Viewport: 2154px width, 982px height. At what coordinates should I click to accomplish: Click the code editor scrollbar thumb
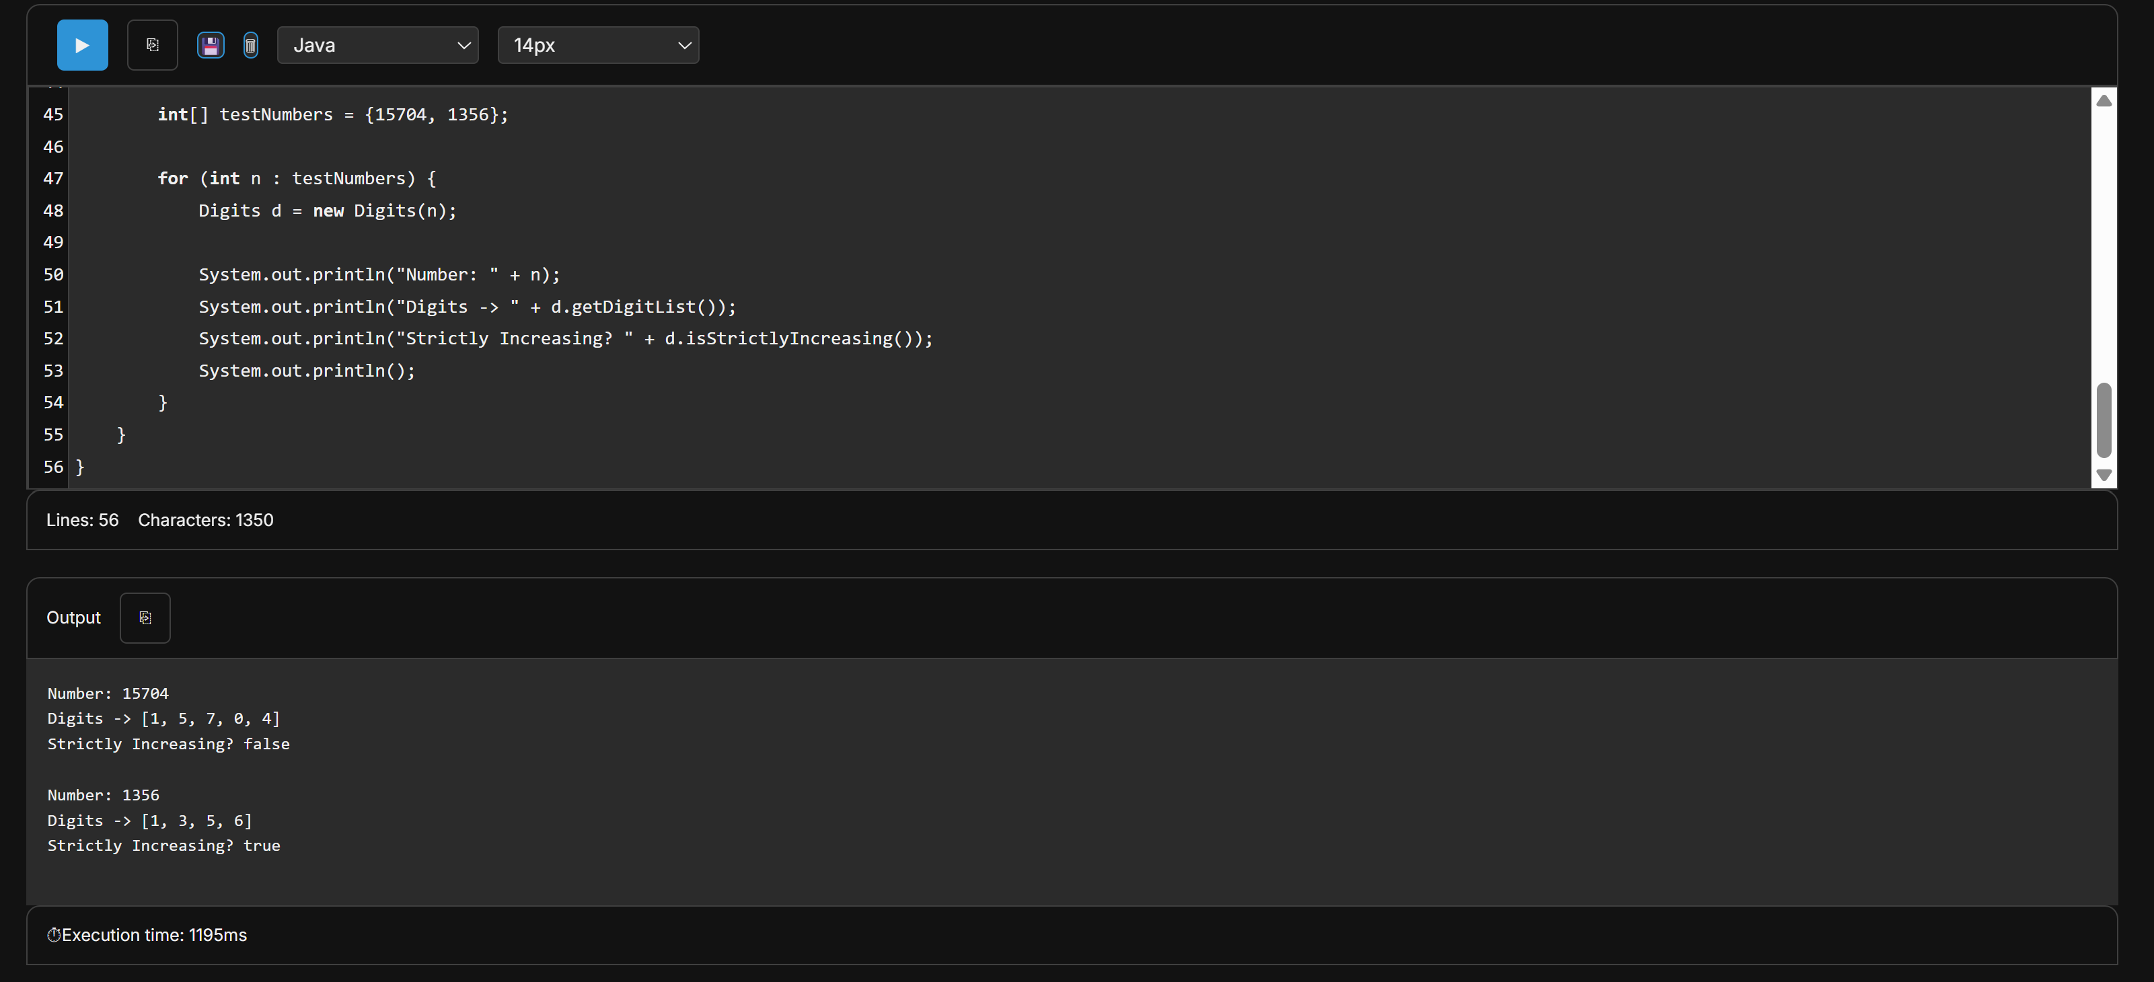tap(2104, 420)
